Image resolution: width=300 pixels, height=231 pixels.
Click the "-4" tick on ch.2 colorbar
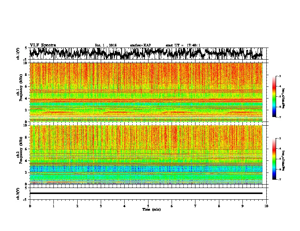280,149
